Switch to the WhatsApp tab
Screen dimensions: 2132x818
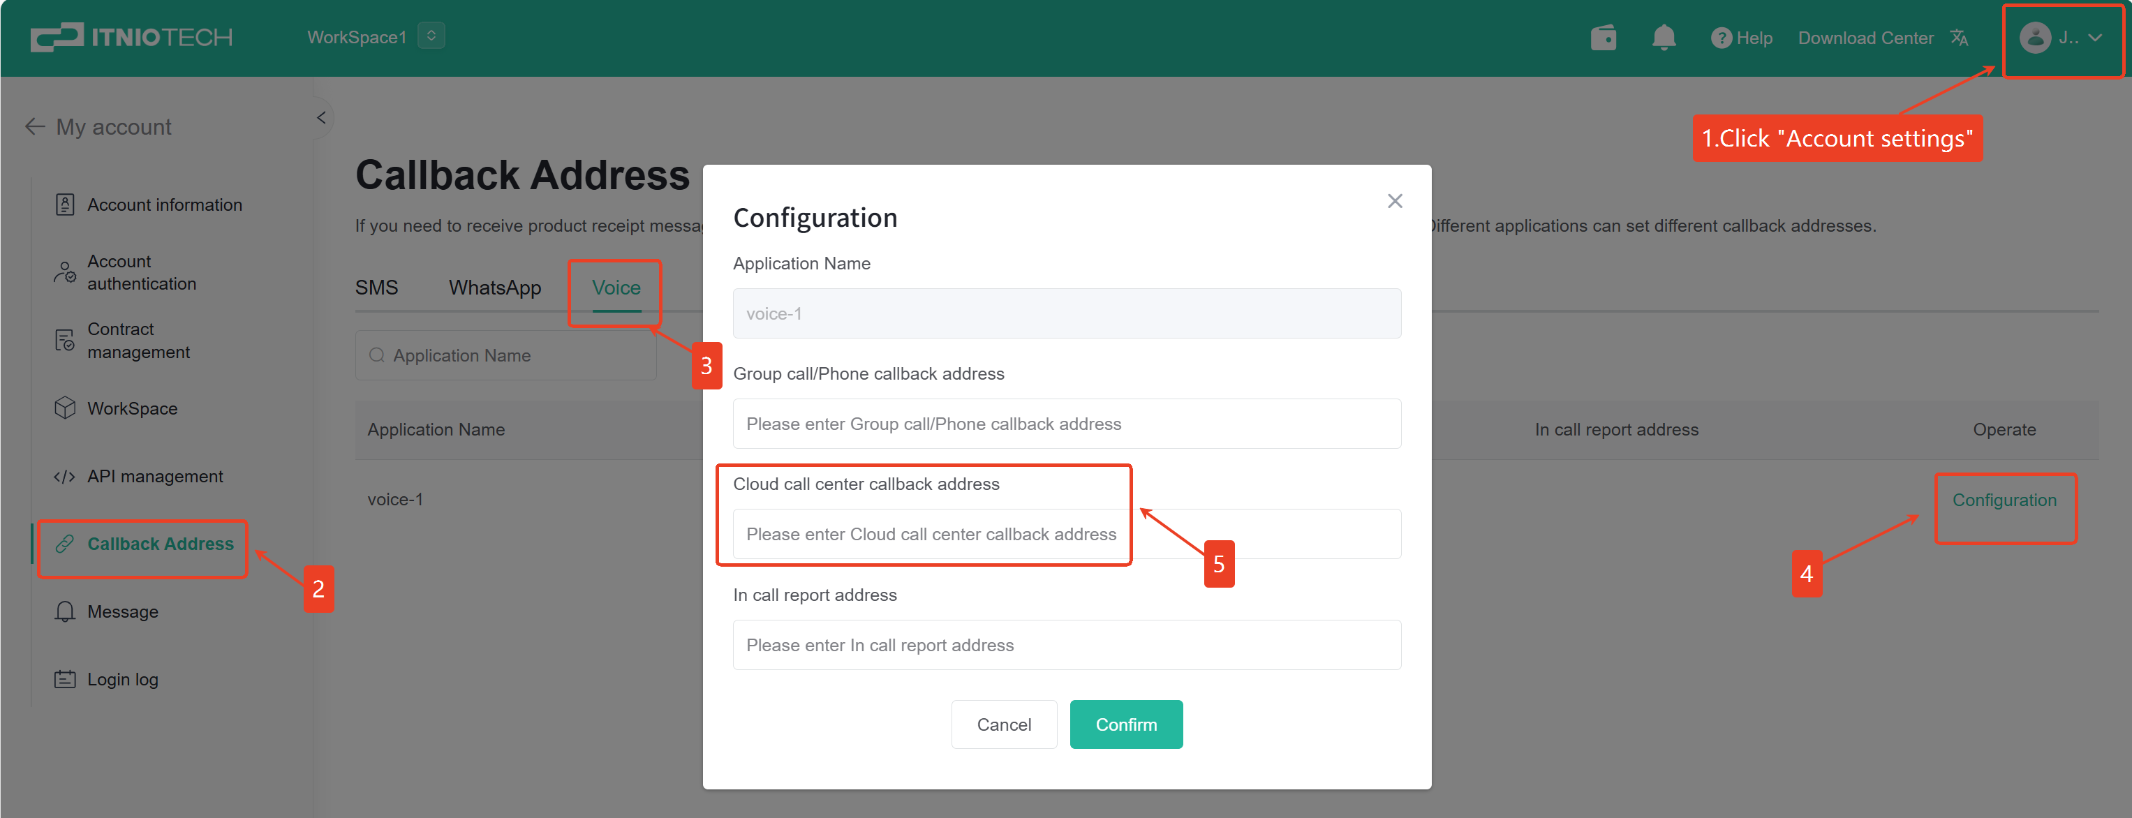495,288
